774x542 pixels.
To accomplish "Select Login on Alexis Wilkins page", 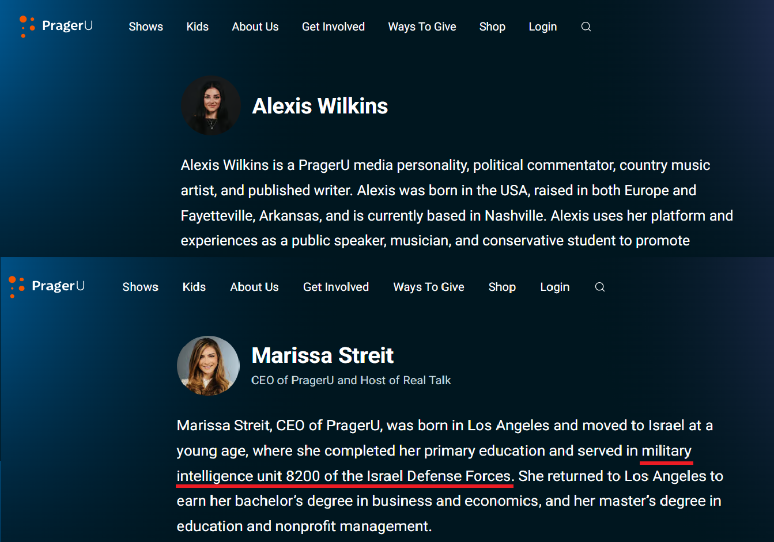I will click(543, 26).
